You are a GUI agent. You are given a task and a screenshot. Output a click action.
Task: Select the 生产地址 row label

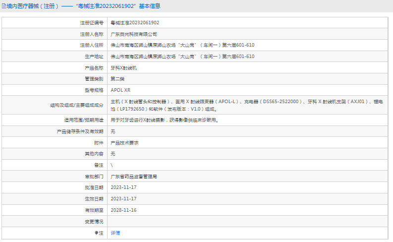click(x=94, y=57)
